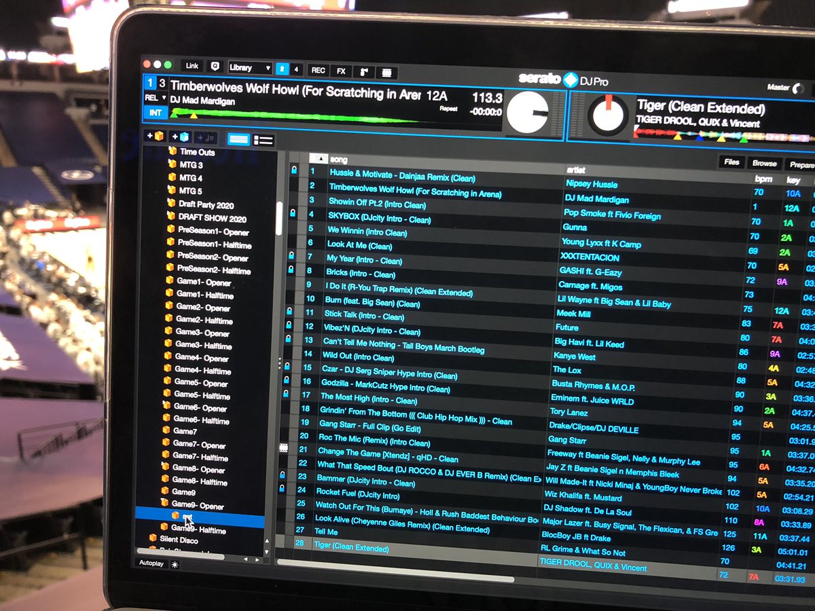This screenshot has width=815, height=611.
Task: Click artist Nipsey Hussle cell
Action: [x=592, y=184]
